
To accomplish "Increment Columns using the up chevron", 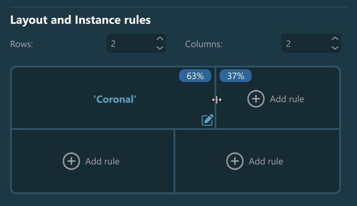I will click(335, 39).
